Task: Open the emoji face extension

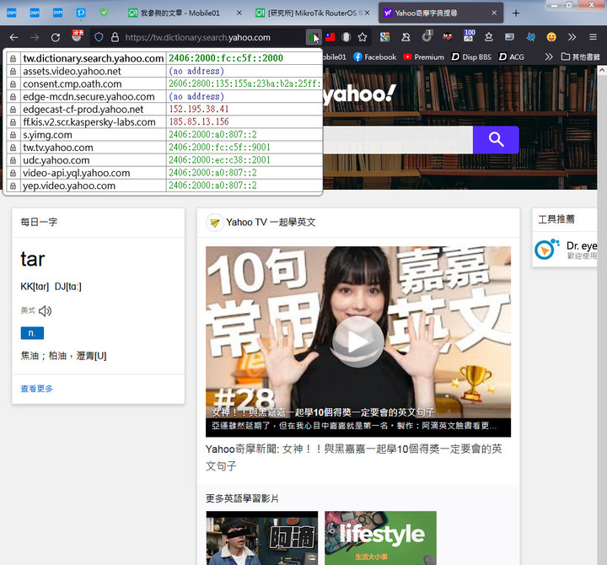Action: click(x=551, y=37)
